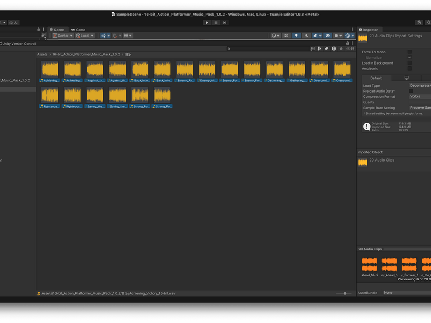431x323 pixels.
Task: Open the Load Type dropdown
Action: [420, 86]
